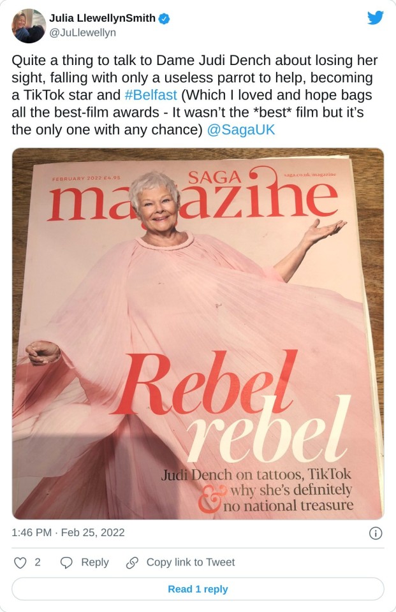Click the Read 1 reply button
The width and height of the screenshot is (396, 612).
(x=198, y=589)
